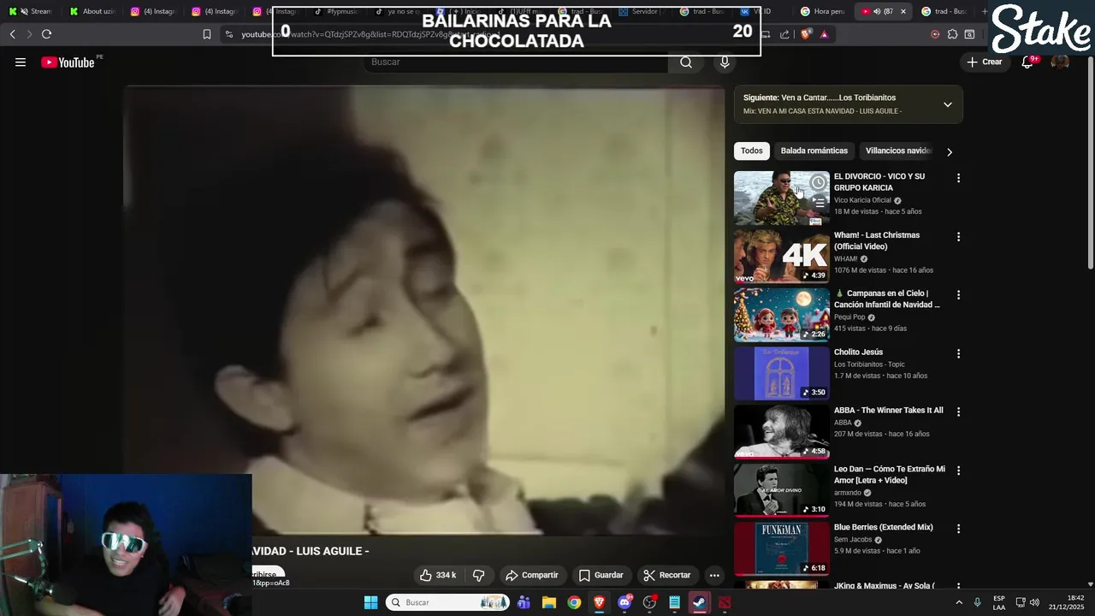Screen dimensions: 1095x616
Task: Share the video with Compartir
Action: tap(531, 575)
